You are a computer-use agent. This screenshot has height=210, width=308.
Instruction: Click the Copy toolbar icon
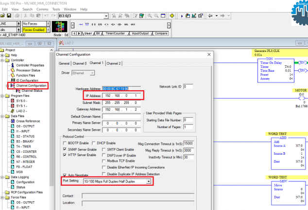[32, 16]
